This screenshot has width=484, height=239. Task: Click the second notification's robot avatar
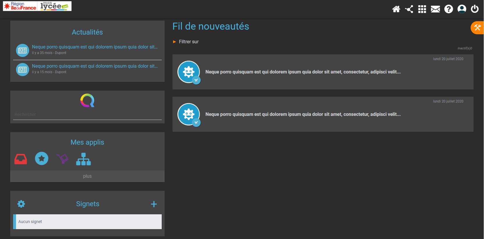[x=189, y=114]
